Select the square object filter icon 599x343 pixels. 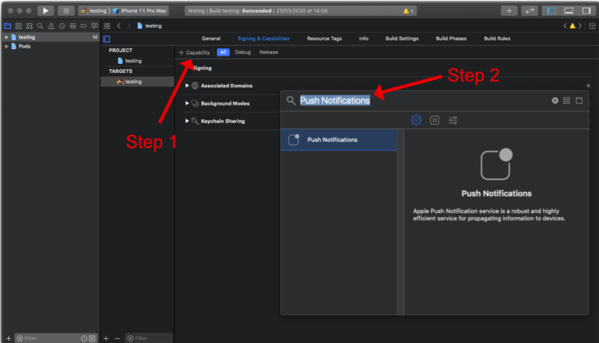tap(434, 121)
